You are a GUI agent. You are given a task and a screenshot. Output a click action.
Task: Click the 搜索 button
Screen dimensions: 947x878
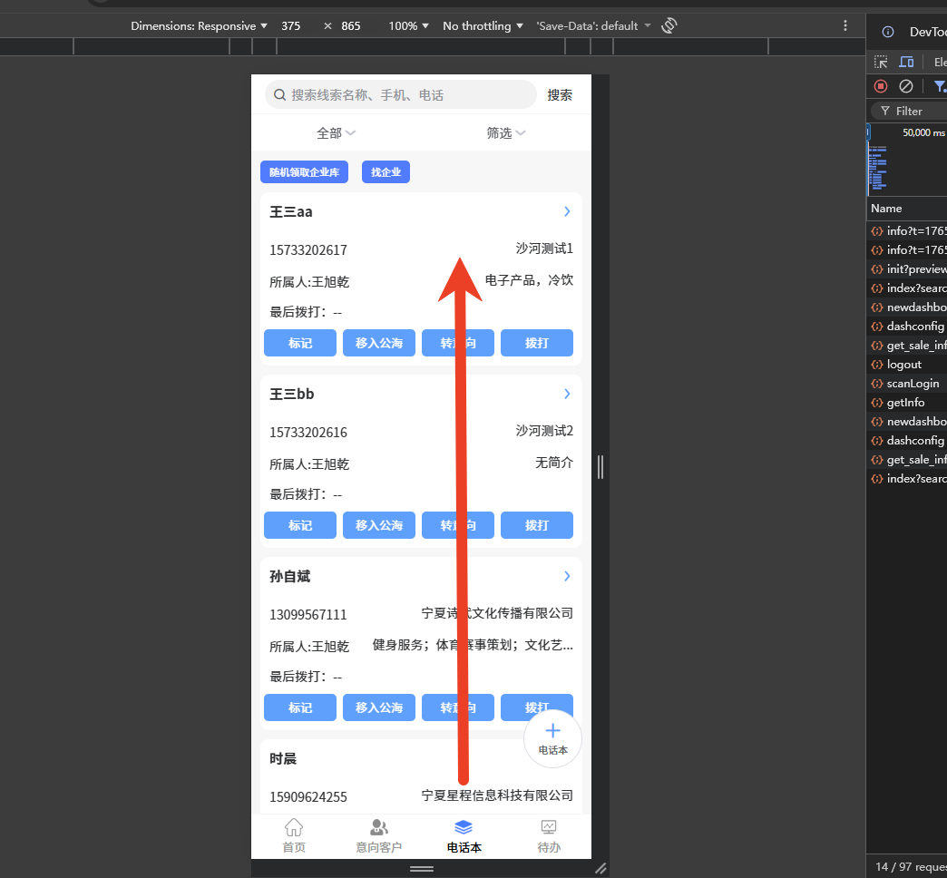(x=560, y=95)
